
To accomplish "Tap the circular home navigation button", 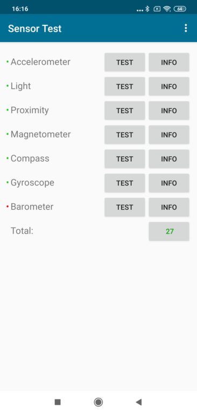I will (x=99, y=402).
